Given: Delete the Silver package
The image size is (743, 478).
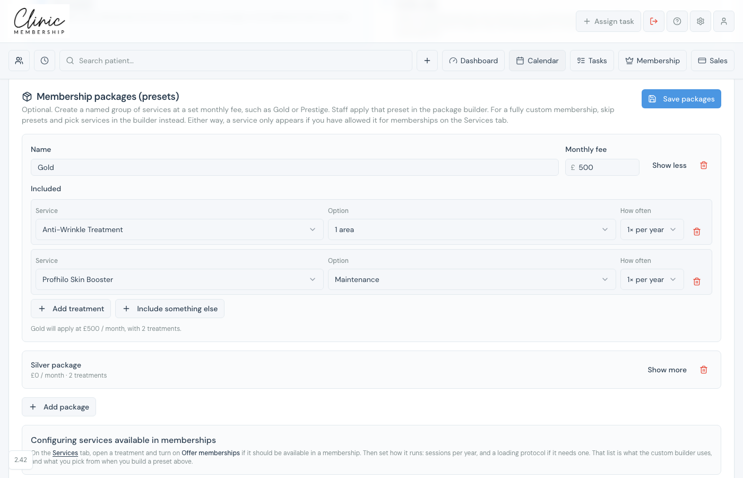Looking at the screenshot, I should tap(704, 370).
